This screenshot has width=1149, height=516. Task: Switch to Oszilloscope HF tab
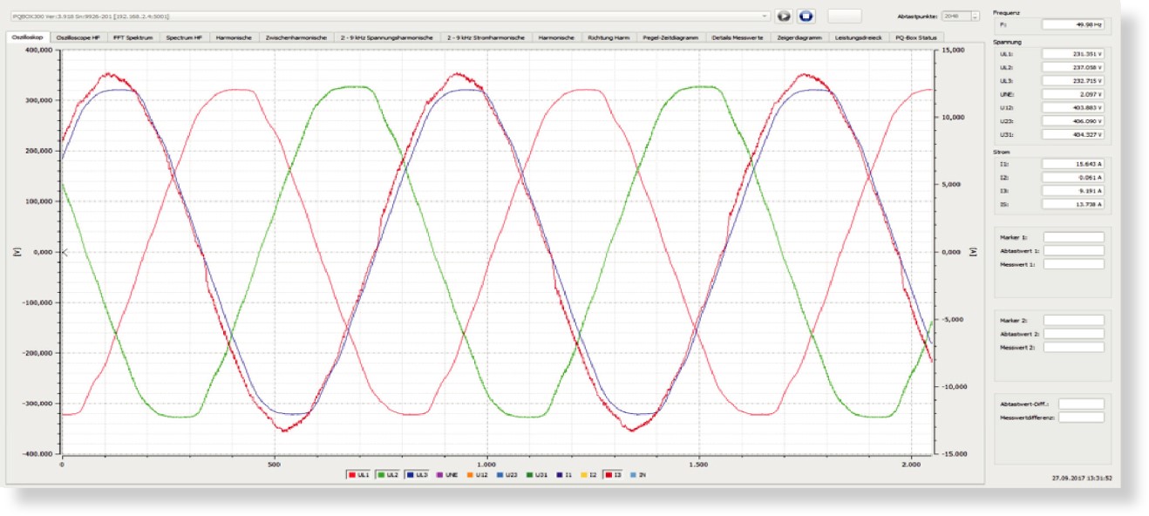click(x=78, y=37)
